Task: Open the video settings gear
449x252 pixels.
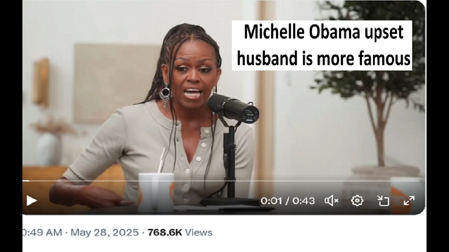Action: click(x=357, y=201)
